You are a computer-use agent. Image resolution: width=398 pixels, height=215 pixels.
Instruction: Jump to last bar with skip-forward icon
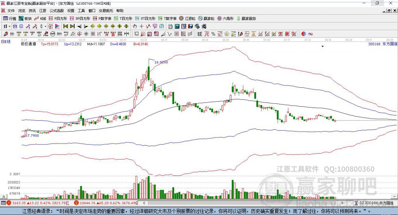click(72, 26)
